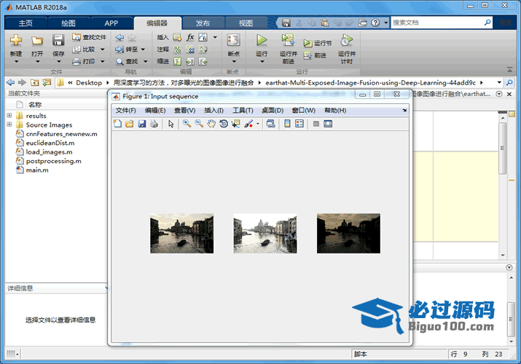Select the edit plot arrow cursor tool
This screenshot has width=521, height=364.
click(x=171, y=124)
